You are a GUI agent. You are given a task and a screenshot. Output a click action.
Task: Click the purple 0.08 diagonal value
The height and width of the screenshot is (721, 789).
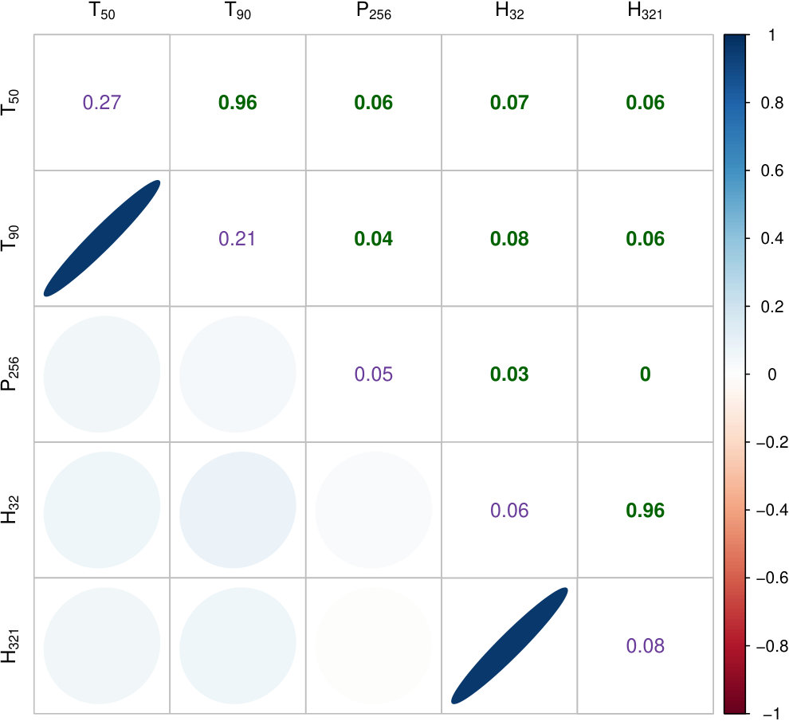tap(645, 646)
